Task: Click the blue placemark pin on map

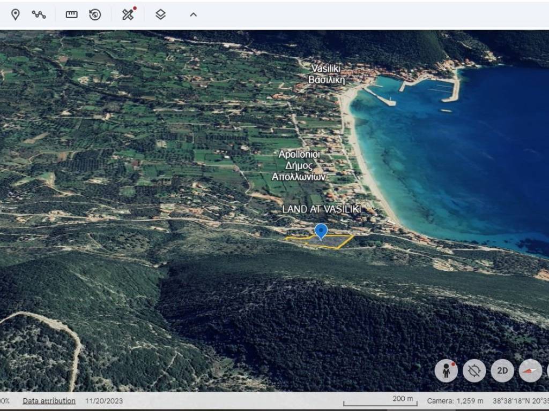Action: (x=321, y=231)
